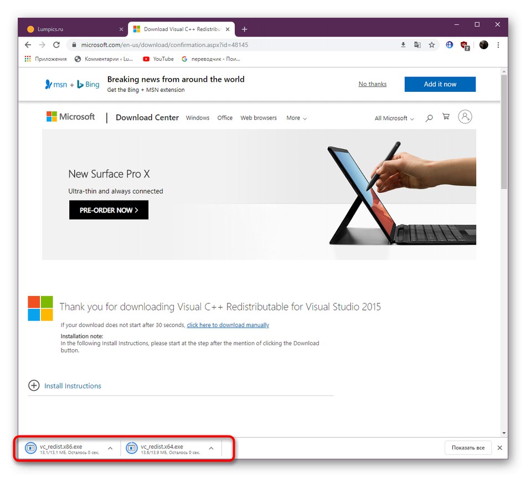Open the Windows menu item

coord(198,118)
